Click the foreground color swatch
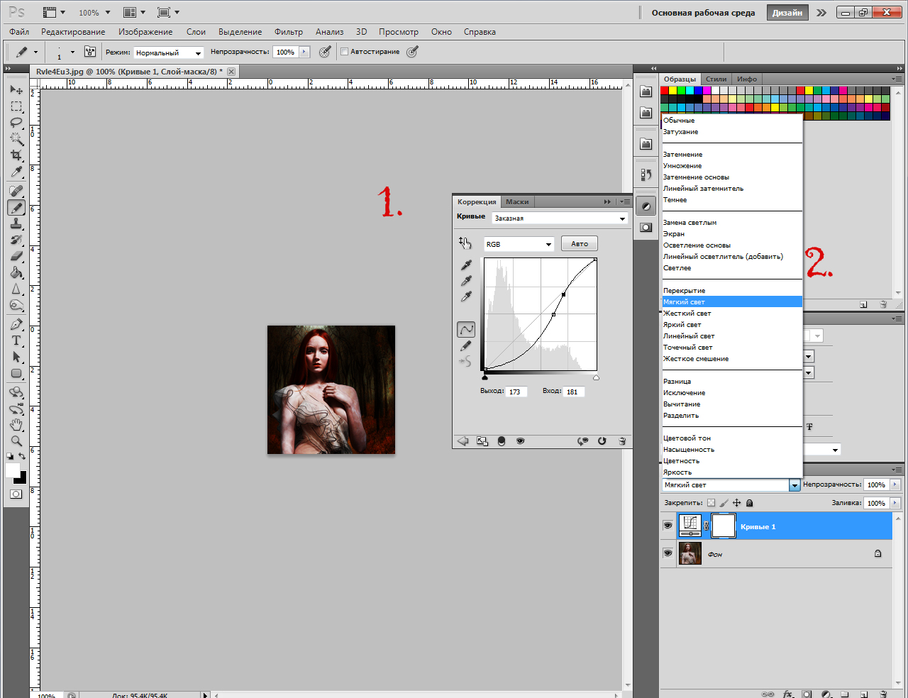 13,471
